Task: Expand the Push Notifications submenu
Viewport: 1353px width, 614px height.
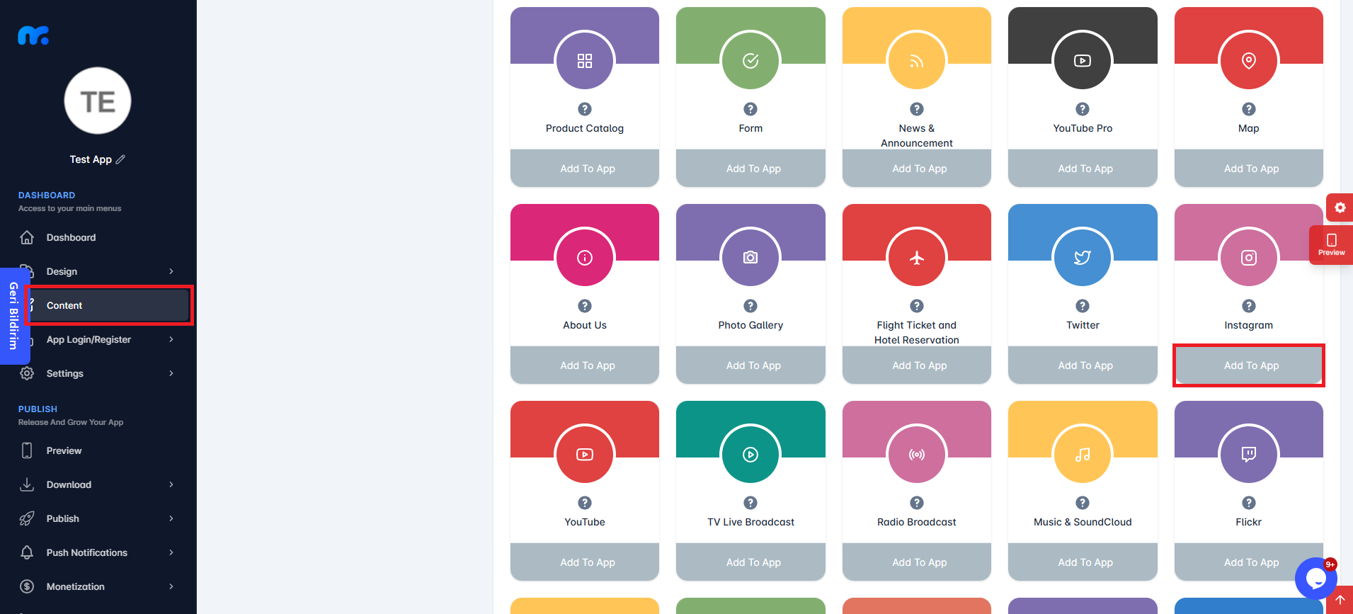Action: pyautogui.click(x=171, y=552)
